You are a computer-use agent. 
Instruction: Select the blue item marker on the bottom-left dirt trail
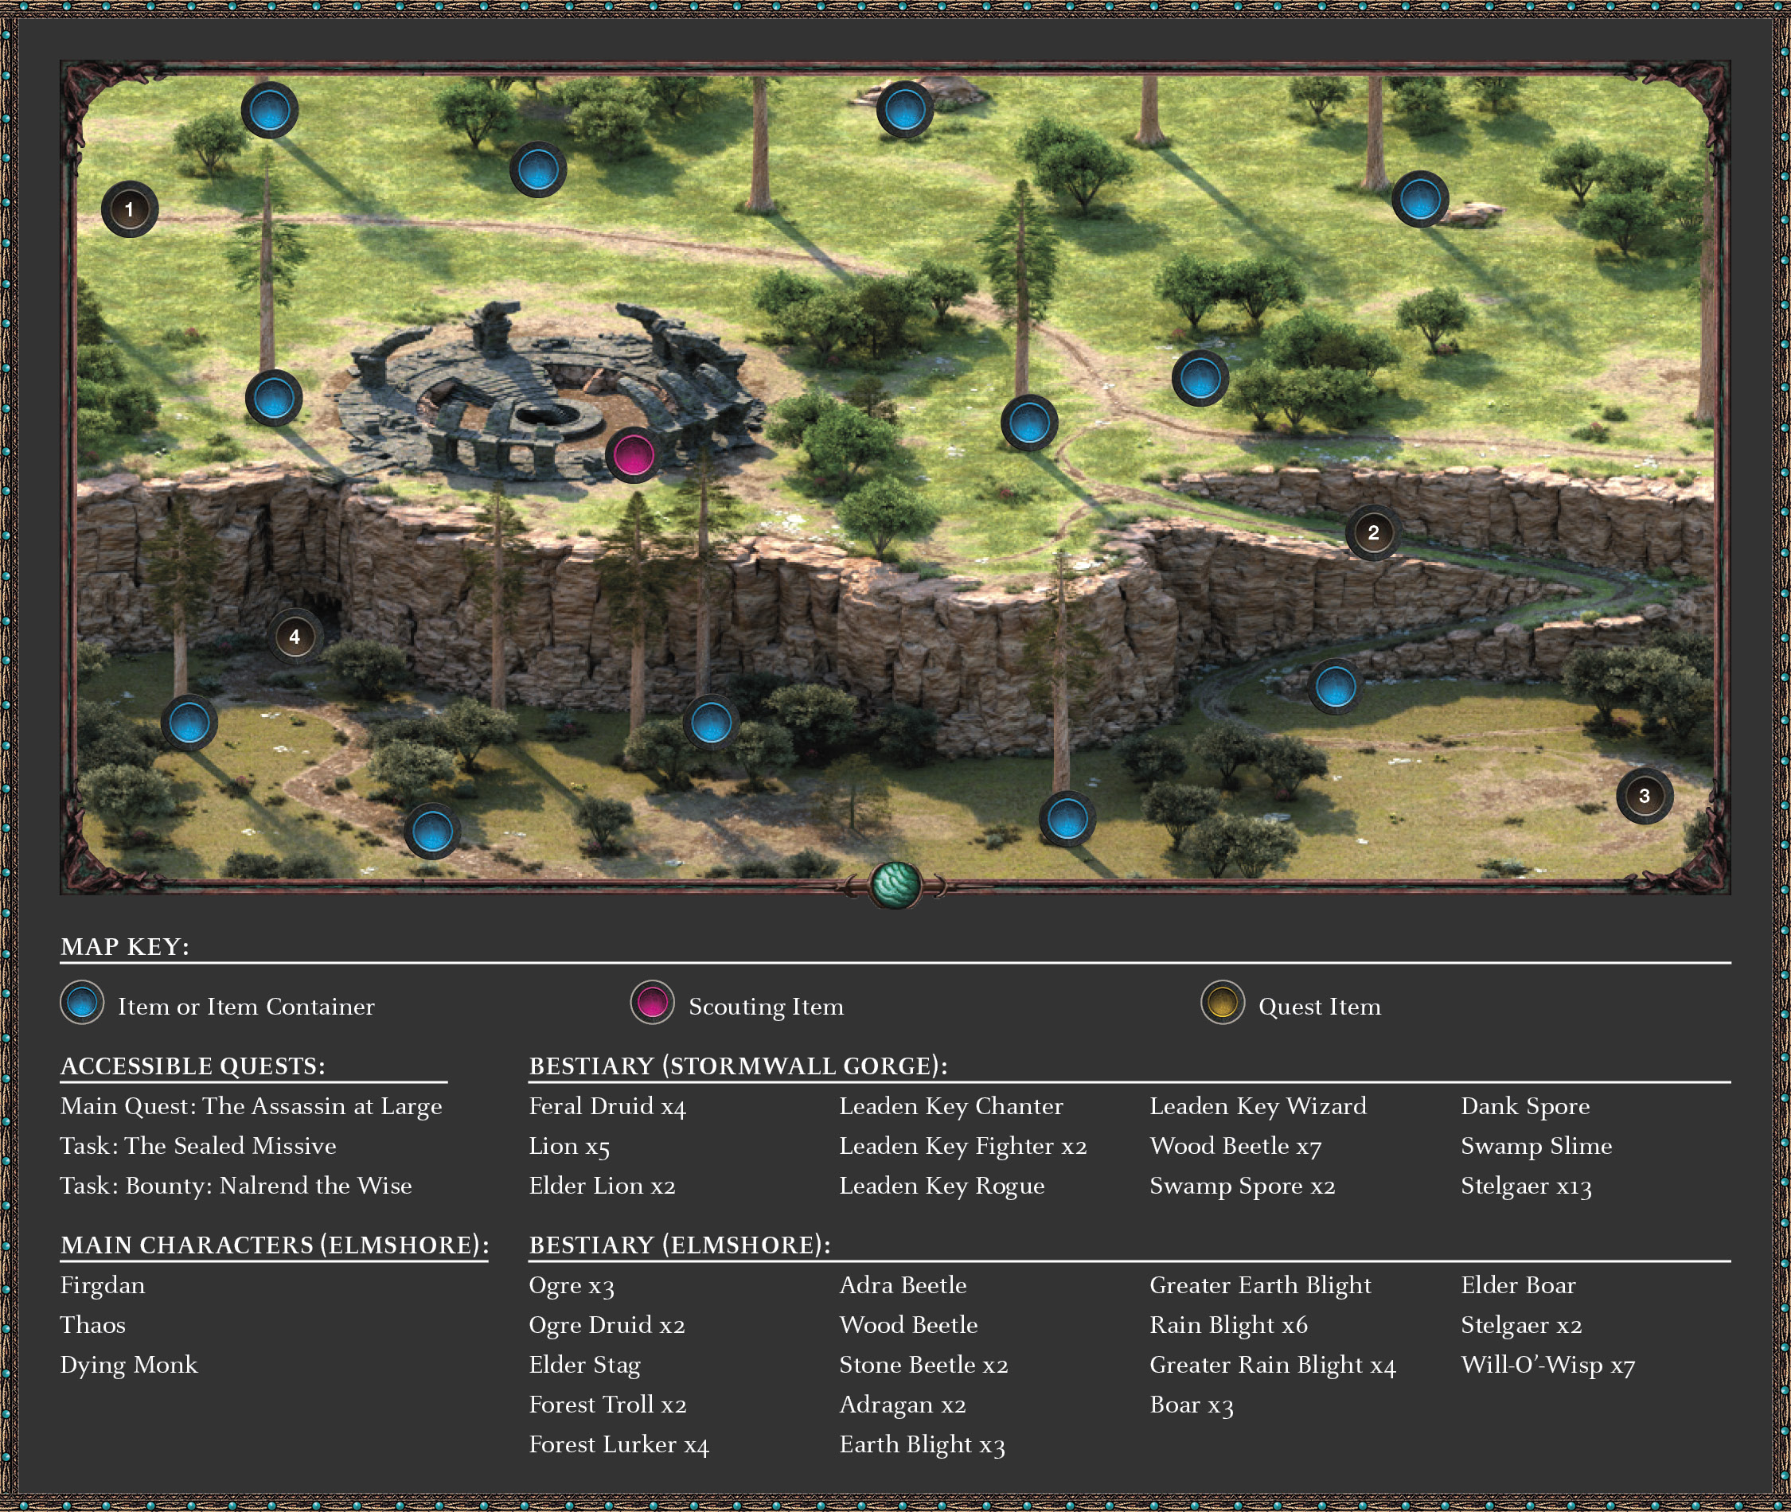(x=432, y=831)
